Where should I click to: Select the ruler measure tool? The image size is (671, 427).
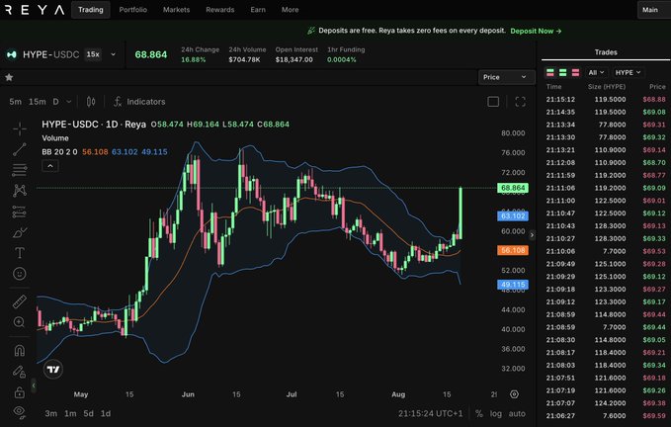pos(19,301)
